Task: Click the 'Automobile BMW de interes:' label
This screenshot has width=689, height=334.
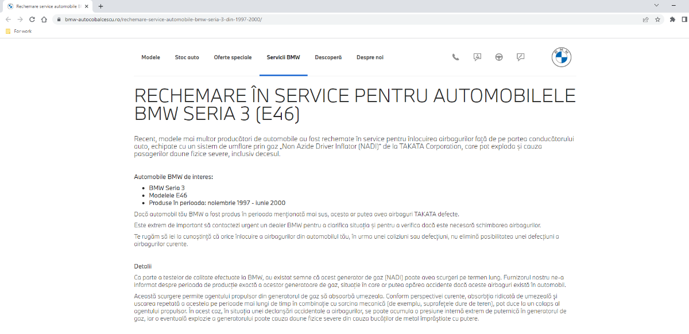Action: click(173, 177)
